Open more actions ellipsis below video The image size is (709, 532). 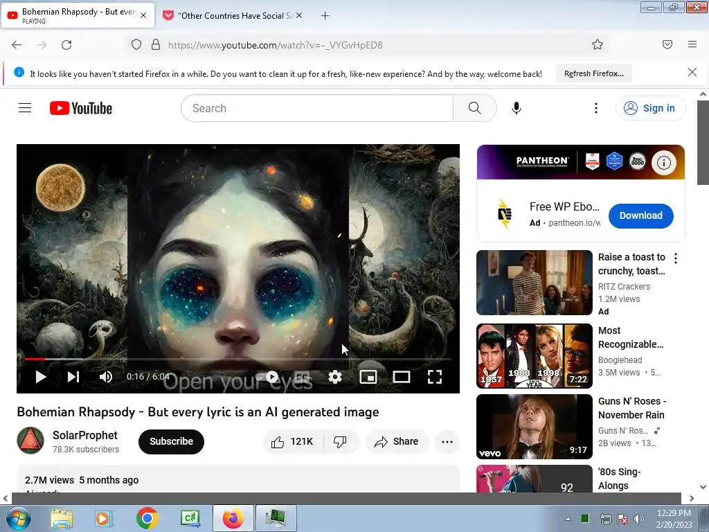[x=447, y=442]
